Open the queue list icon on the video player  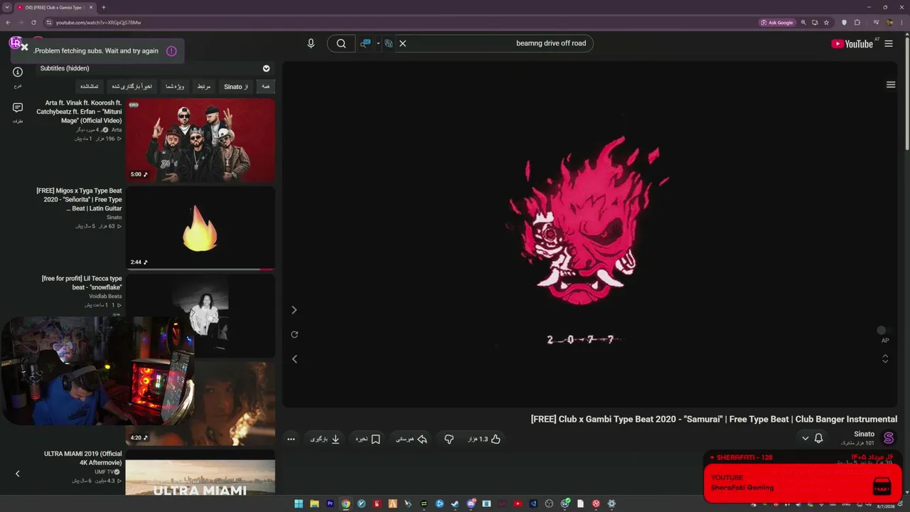pos(891,85)
